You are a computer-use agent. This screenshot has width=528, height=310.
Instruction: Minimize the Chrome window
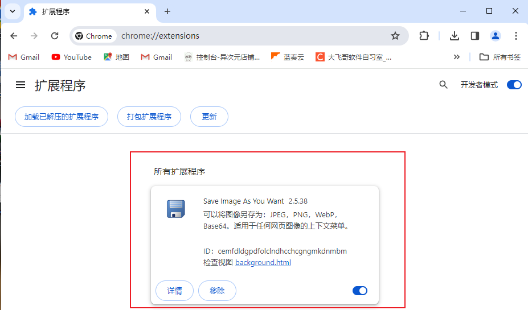tap(463, 11)
